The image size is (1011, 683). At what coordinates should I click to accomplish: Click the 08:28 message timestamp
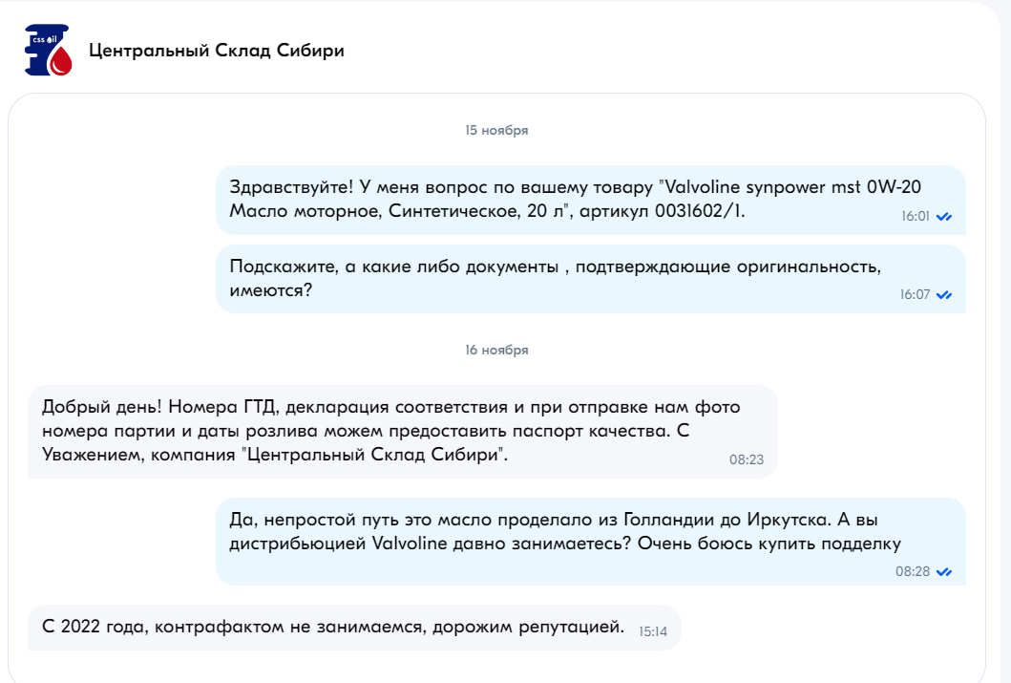[913, 571]
